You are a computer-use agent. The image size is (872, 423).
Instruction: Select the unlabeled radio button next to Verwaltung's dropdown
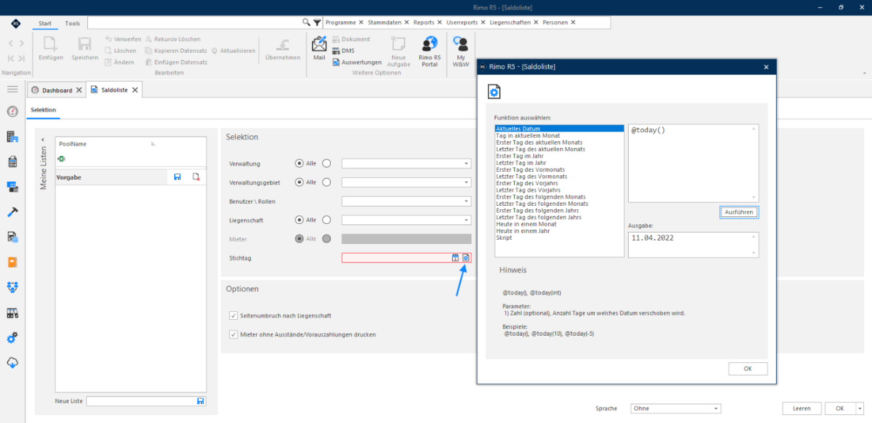(x=327, y=163)
